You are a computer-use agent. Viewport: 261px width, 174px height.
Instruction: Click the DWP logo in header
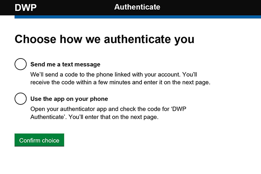tap(25, 8)
